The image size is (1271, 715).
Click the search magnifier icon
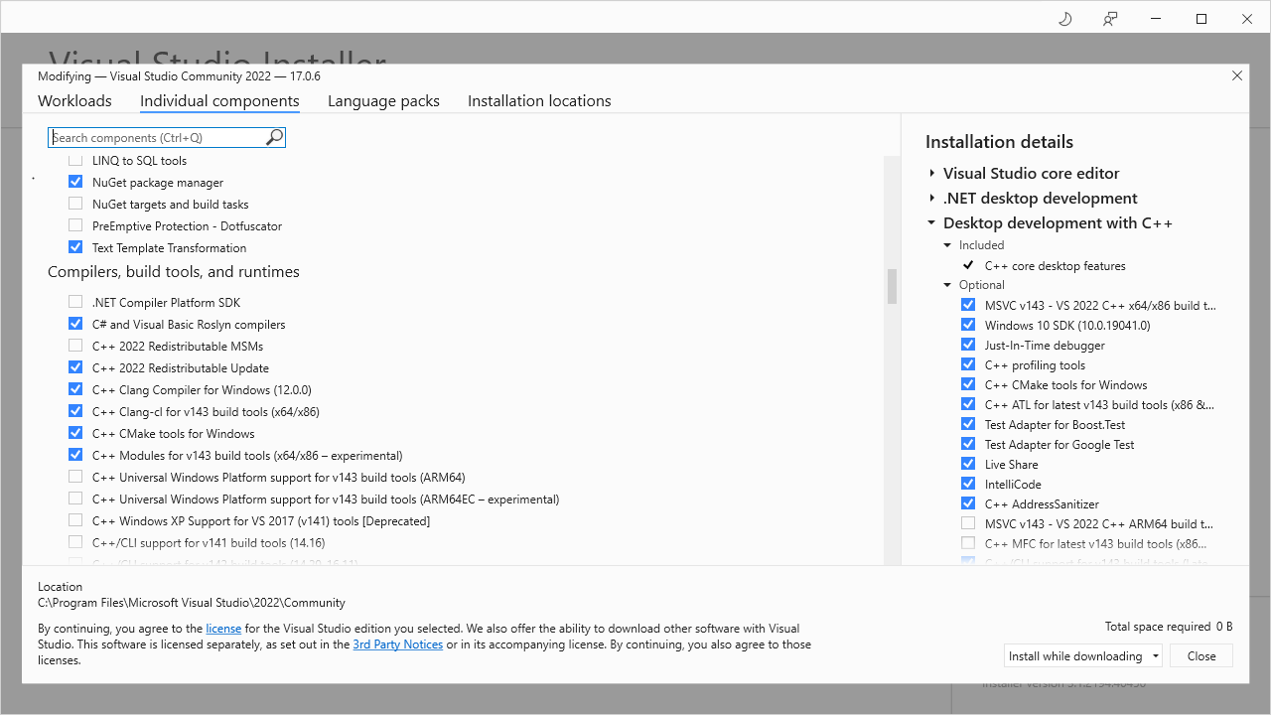[x=275, y=137]
